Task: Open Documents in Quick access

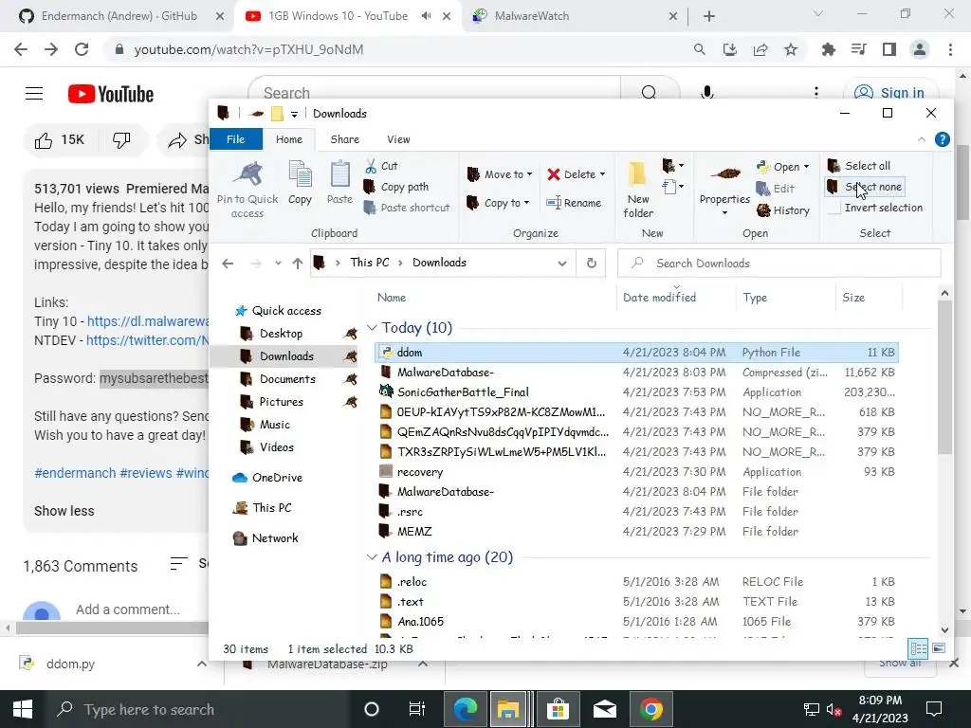Action: (x=287, y=379)
